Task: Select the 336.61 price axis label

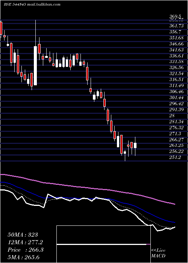Action: point(176,56)
